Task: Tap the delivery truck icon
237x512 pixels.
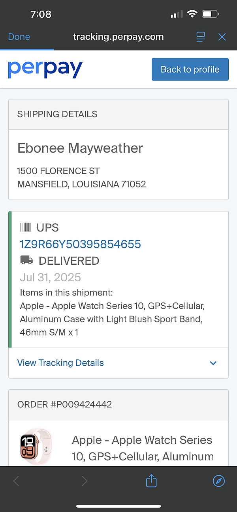Action: point(26,260)
